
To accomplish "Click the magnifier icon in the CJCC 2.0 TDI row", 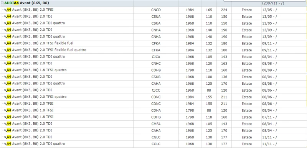I will click(x=5, y=90).
